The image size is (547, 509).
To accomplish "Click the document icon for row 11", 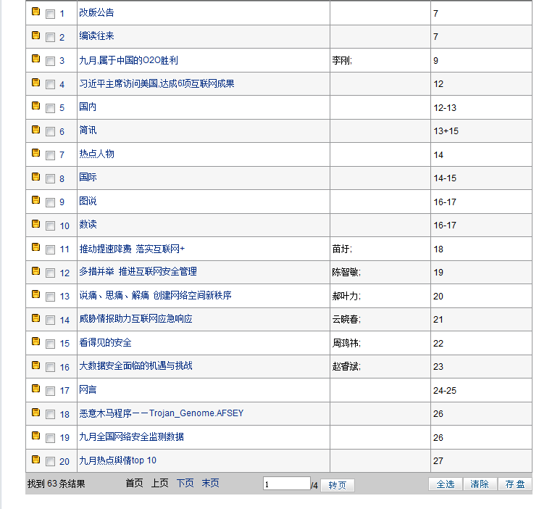I will (x=36, y=247).
